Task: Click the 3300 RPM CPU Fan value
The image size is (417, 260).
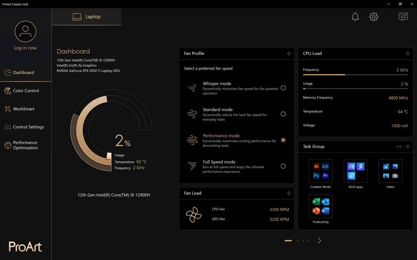Action: coord(279,210)
